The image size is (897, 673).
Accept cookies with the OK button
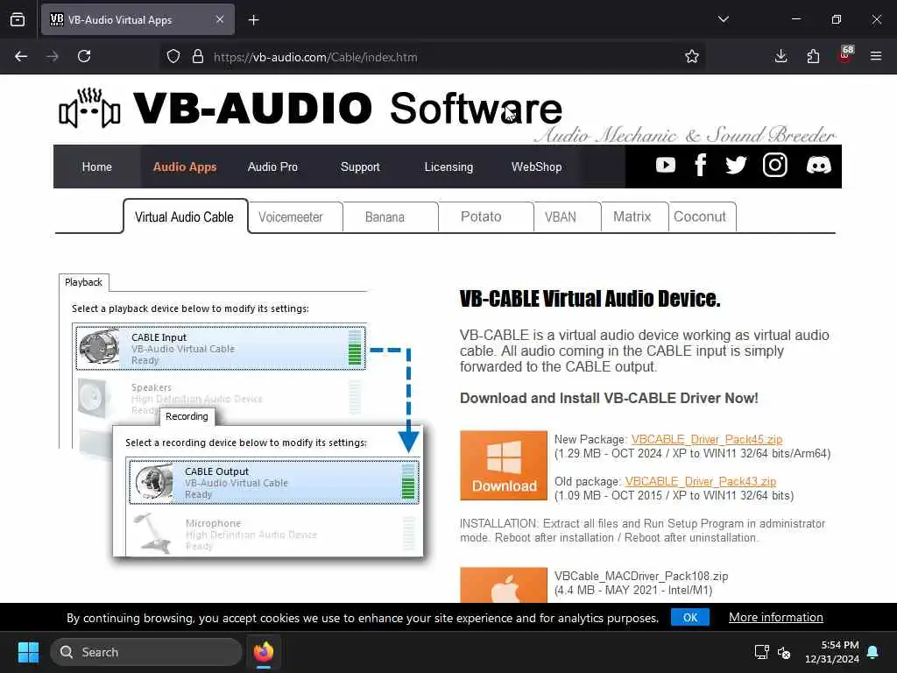coord(690,618)
